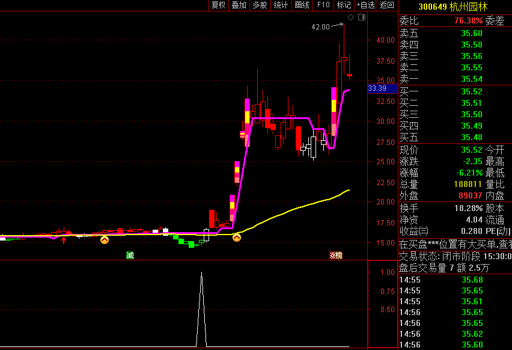Select the 14:55 trade at 35.61

click(x=455, y=301)
